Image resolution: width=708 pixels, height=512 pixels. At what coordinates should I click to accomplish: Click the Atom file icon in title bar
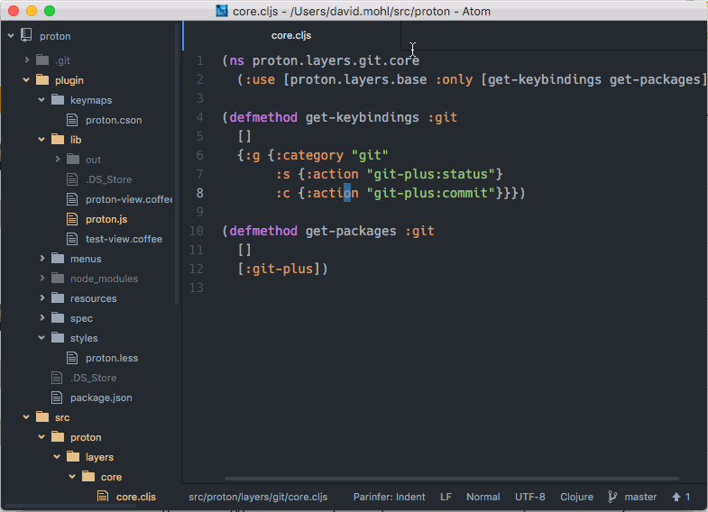point(222,11)
